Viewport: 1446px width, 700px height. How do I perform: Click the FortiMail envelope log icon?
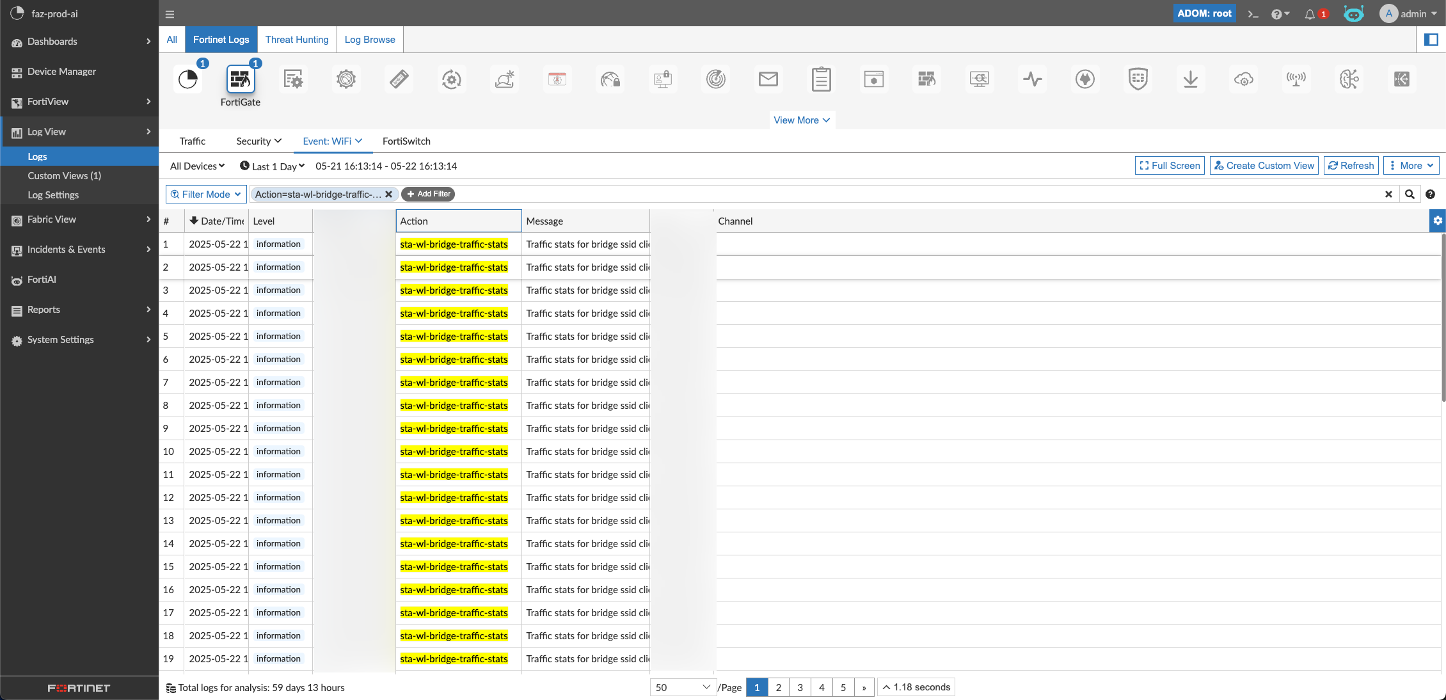click(768, 79)
